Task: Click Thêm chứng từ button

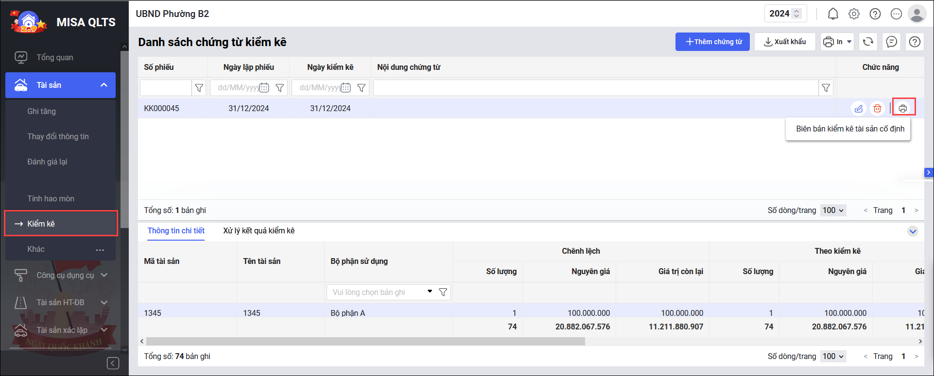Action: (x=712, y=42)
